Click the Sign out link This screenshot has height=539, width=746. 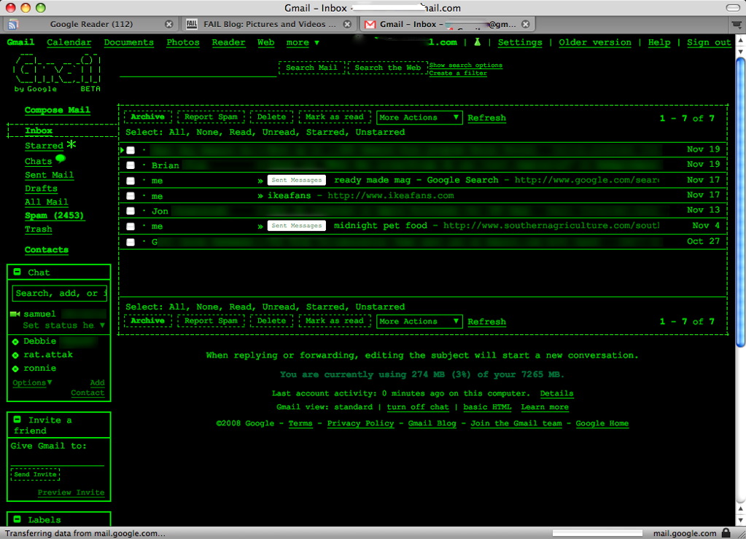coord(709,43)
